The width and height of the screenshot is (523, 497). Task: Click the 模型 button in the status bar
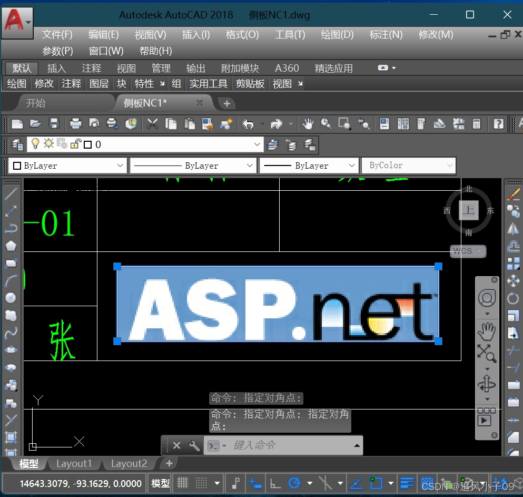click(161, 483)
